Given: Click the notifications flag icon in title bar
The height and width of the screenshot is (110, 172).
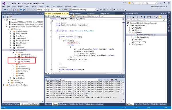Looking at the screenshot, I should [x=124, y=3].
